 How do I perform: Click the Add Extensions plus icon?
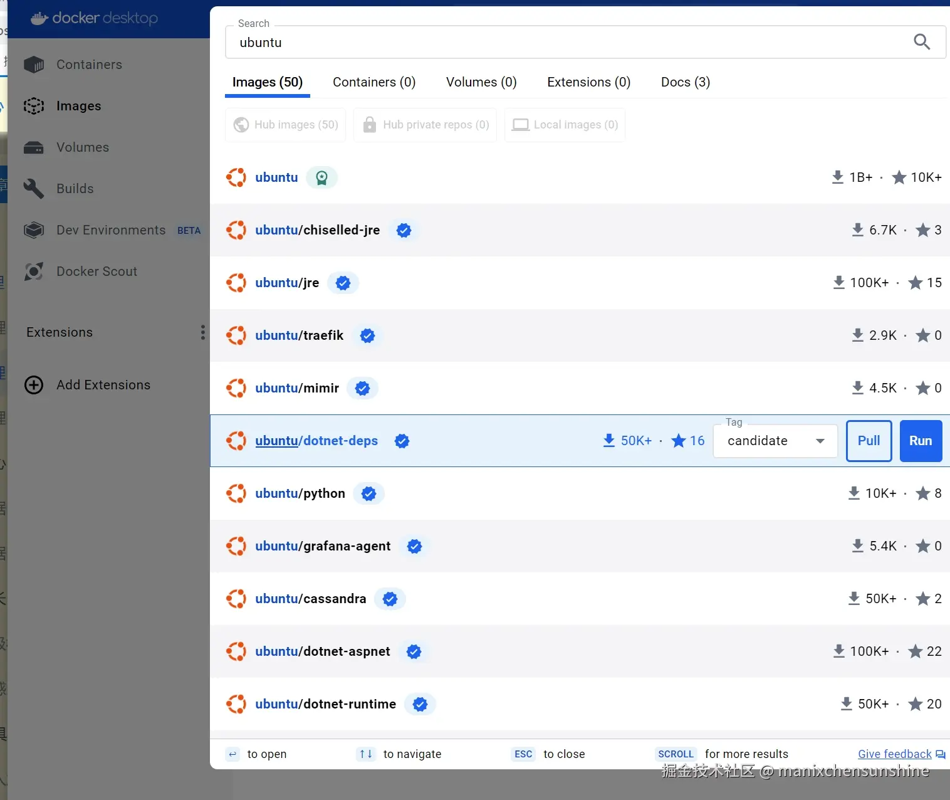point(33,384)
